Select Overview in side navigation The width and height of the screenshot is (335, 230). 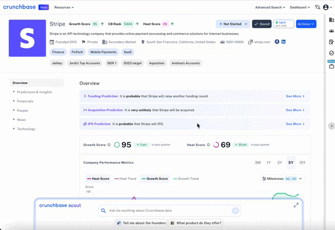[x=37, y=83]
